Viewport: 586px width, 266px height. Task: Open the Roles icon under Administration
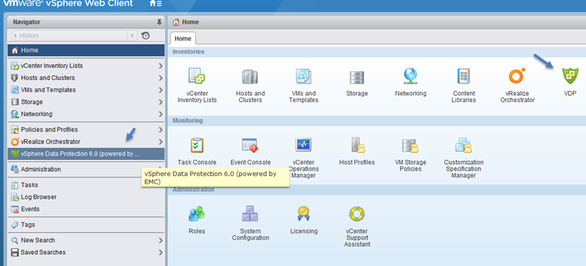point(197,214)
